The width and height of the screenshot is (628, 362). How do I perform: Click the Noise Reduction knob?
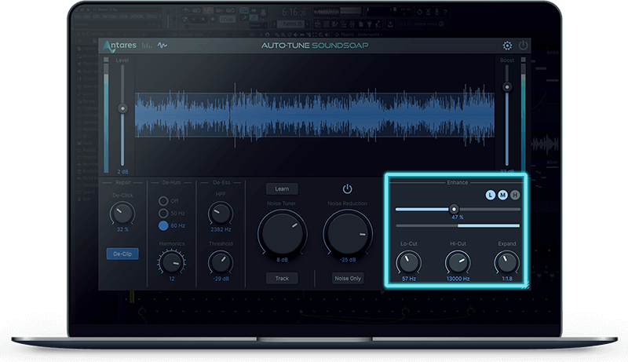click(348, 232)
